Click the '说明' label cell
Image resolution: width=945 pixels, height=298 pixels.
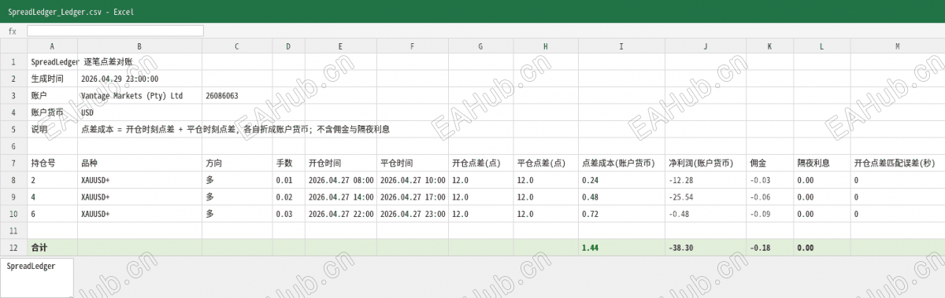[52, 130]
